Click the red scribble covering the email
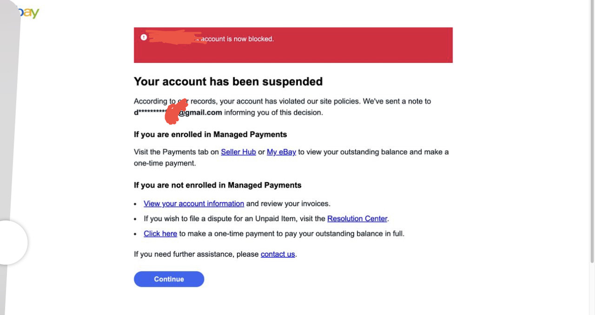This screenshot has height=315, width=595. 176,112
